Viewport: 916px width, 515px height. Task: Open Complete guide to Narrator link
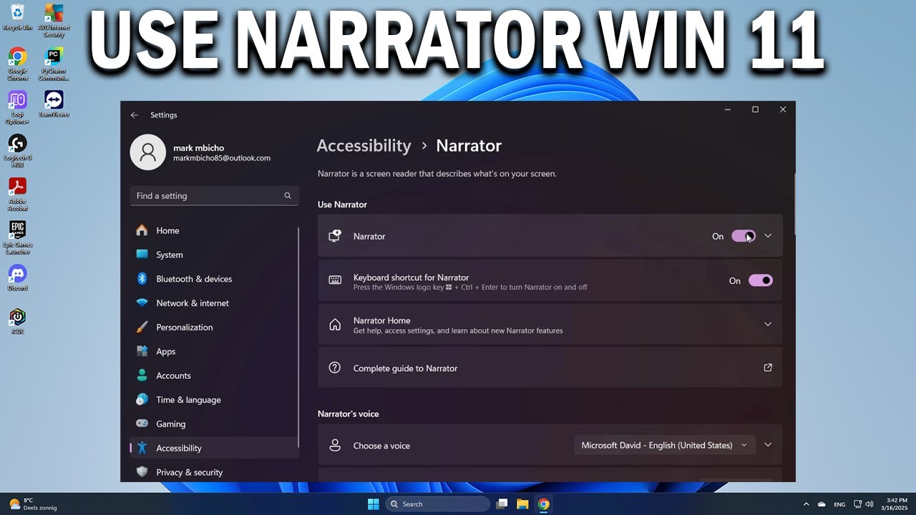click(x=550, y=368)
